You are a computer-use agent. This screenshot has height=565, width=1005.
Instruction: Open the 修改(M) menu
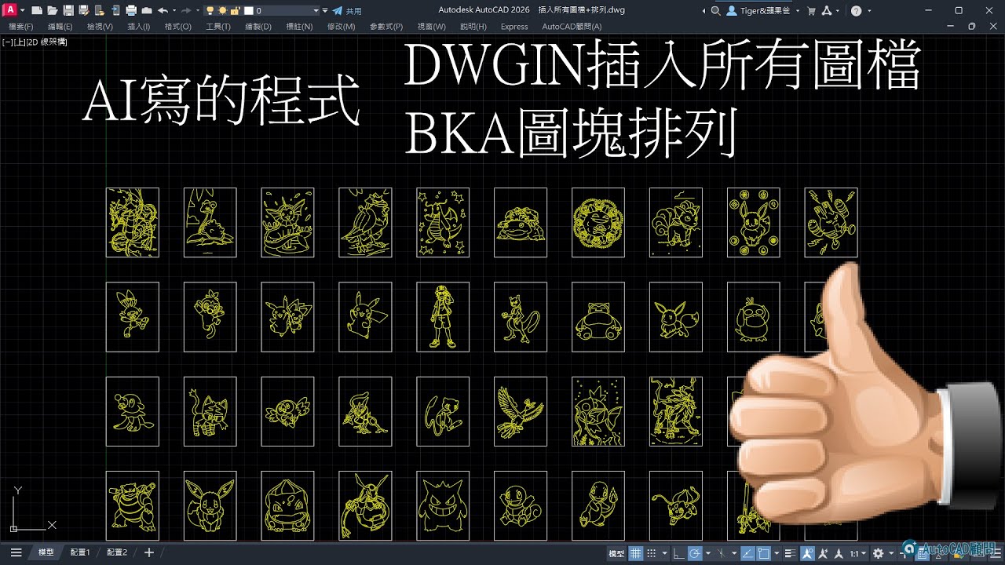(342, 27)
